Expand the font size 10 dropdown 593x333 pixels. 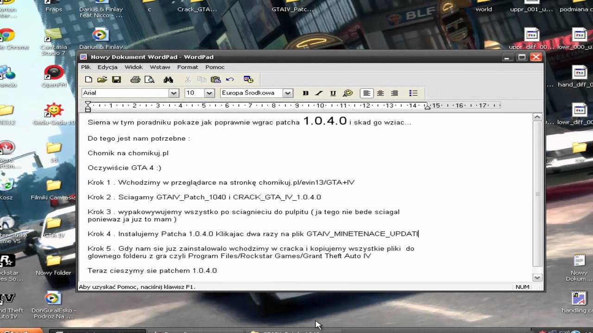pyautogui.click(x=209, y=93)
